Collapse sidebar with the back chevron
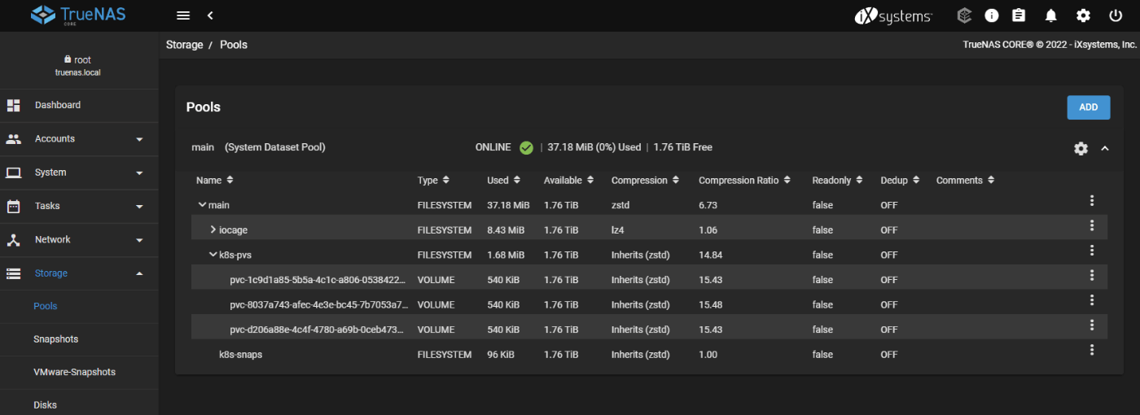 tap(210, 15)
